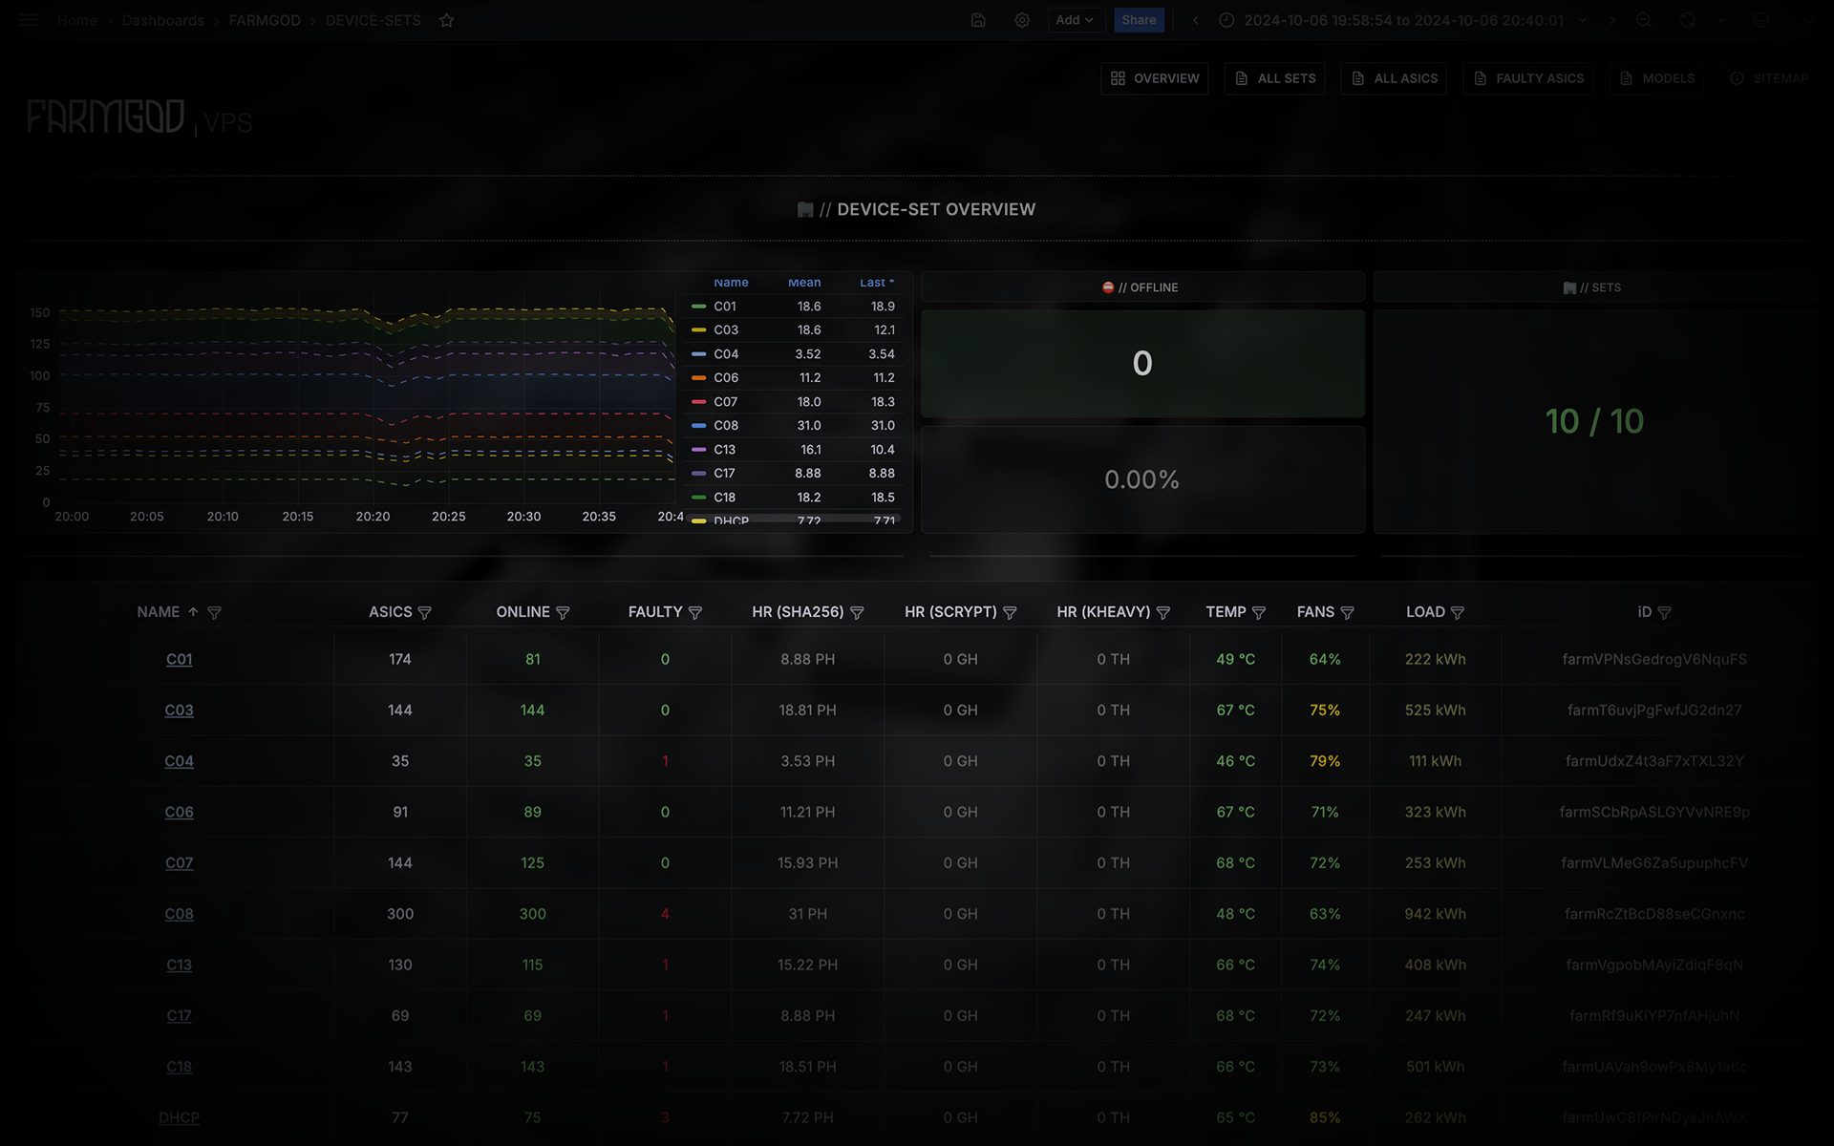
Task: Open the C08 device-set link
Action: 179,914
